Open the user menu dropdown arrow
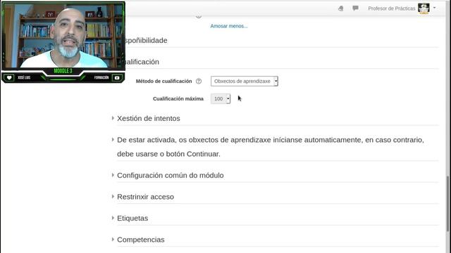 point(434,8)
